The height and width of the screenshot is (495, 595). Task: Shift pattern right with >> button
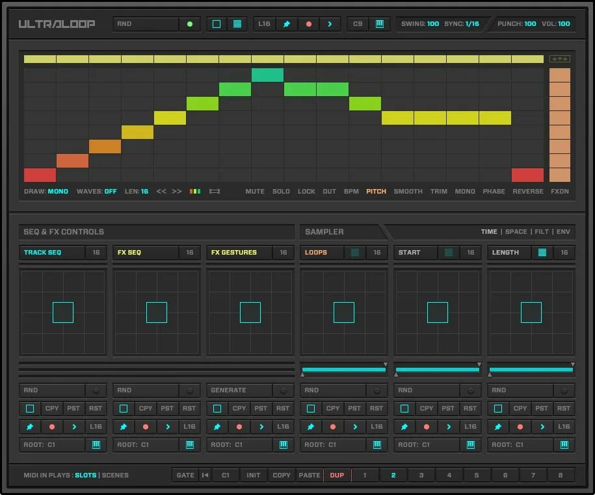pos(177,192)
